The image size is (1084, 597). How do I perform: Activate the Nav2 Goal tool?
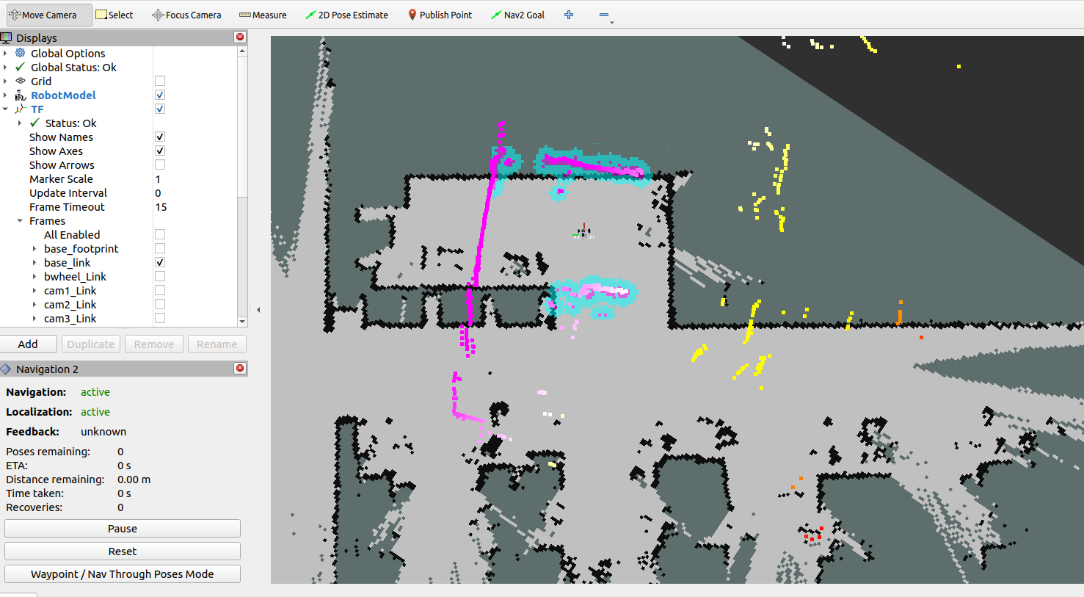coord(517,15)
